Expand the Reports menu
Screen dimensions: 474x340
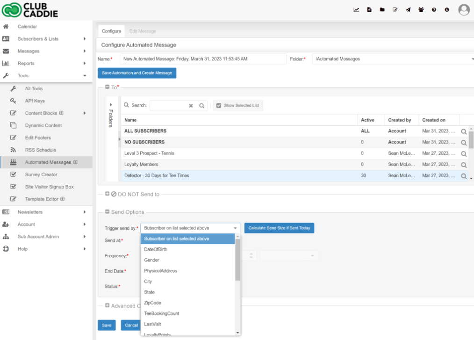tap(46, 63)
